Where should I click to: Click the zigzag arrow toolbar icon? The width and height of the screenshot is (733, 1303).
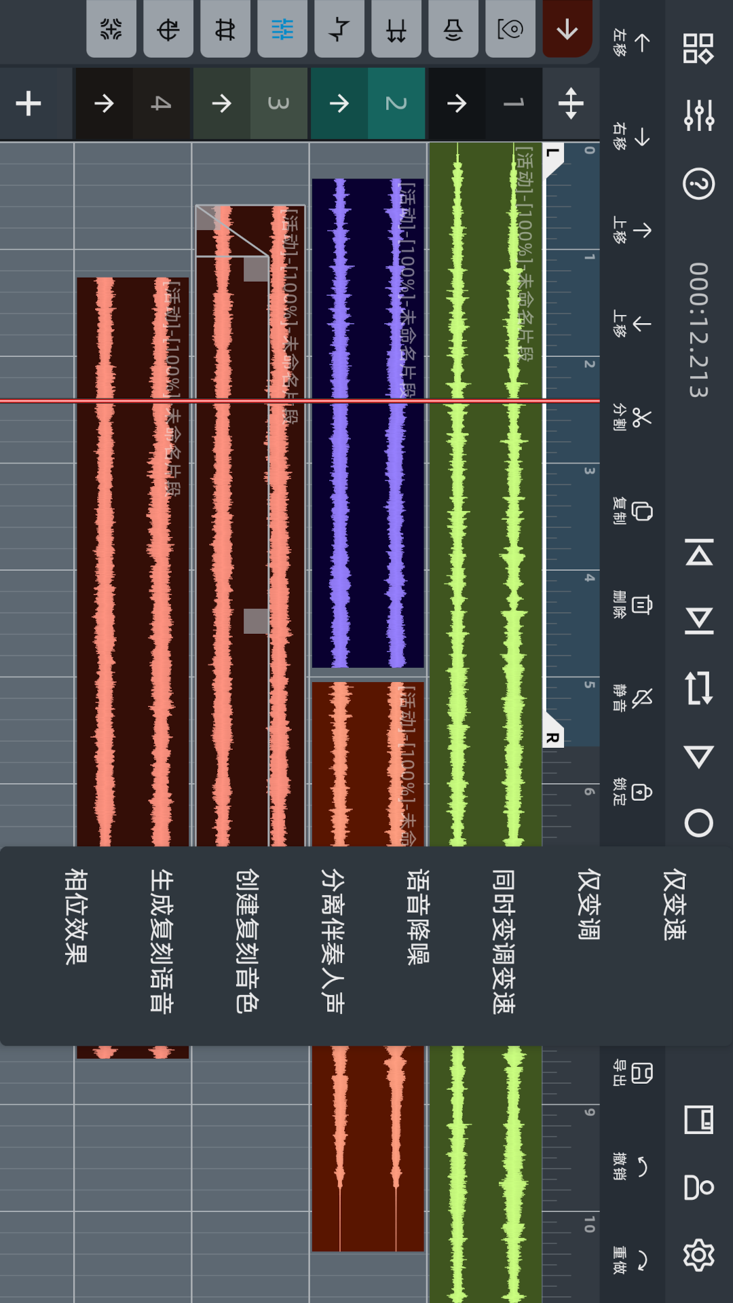(x=339, y=29)
